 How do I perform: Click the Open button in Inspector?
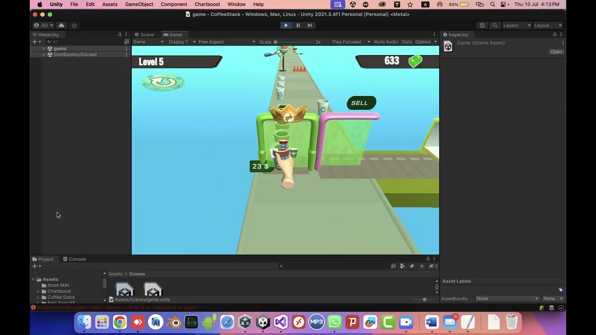click(556, 52)
